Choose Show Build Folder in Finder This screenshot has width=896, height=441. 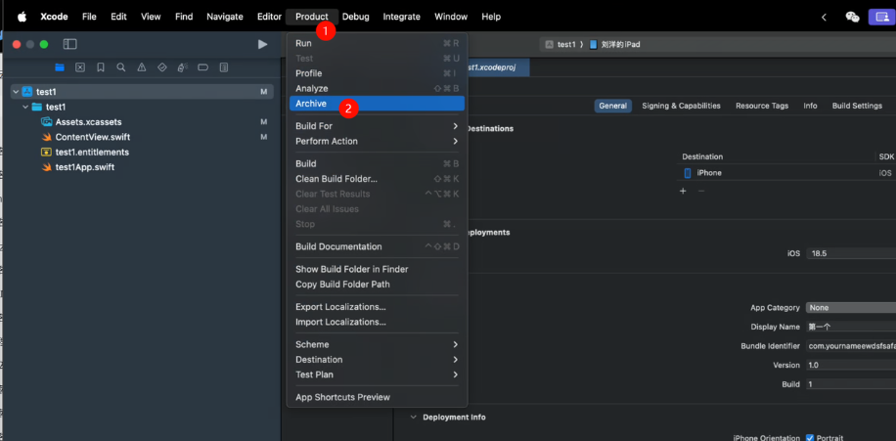point(377,269)
